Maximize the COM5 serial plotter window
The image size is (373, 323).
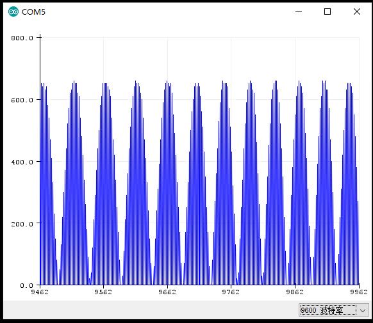[x=327, y=12]
